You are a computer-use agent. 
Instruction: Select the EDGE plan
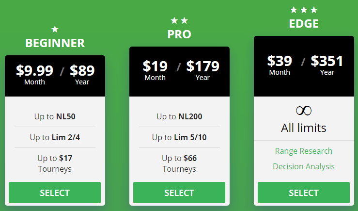tap(304, 193)
